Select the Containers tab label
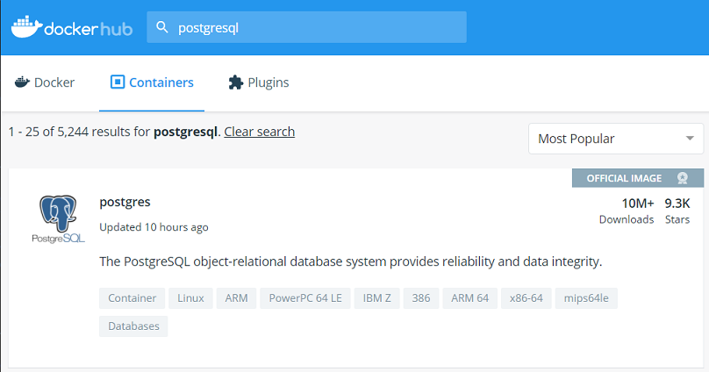This screenshot has height=372, width=709. click(x=161, y=82)
